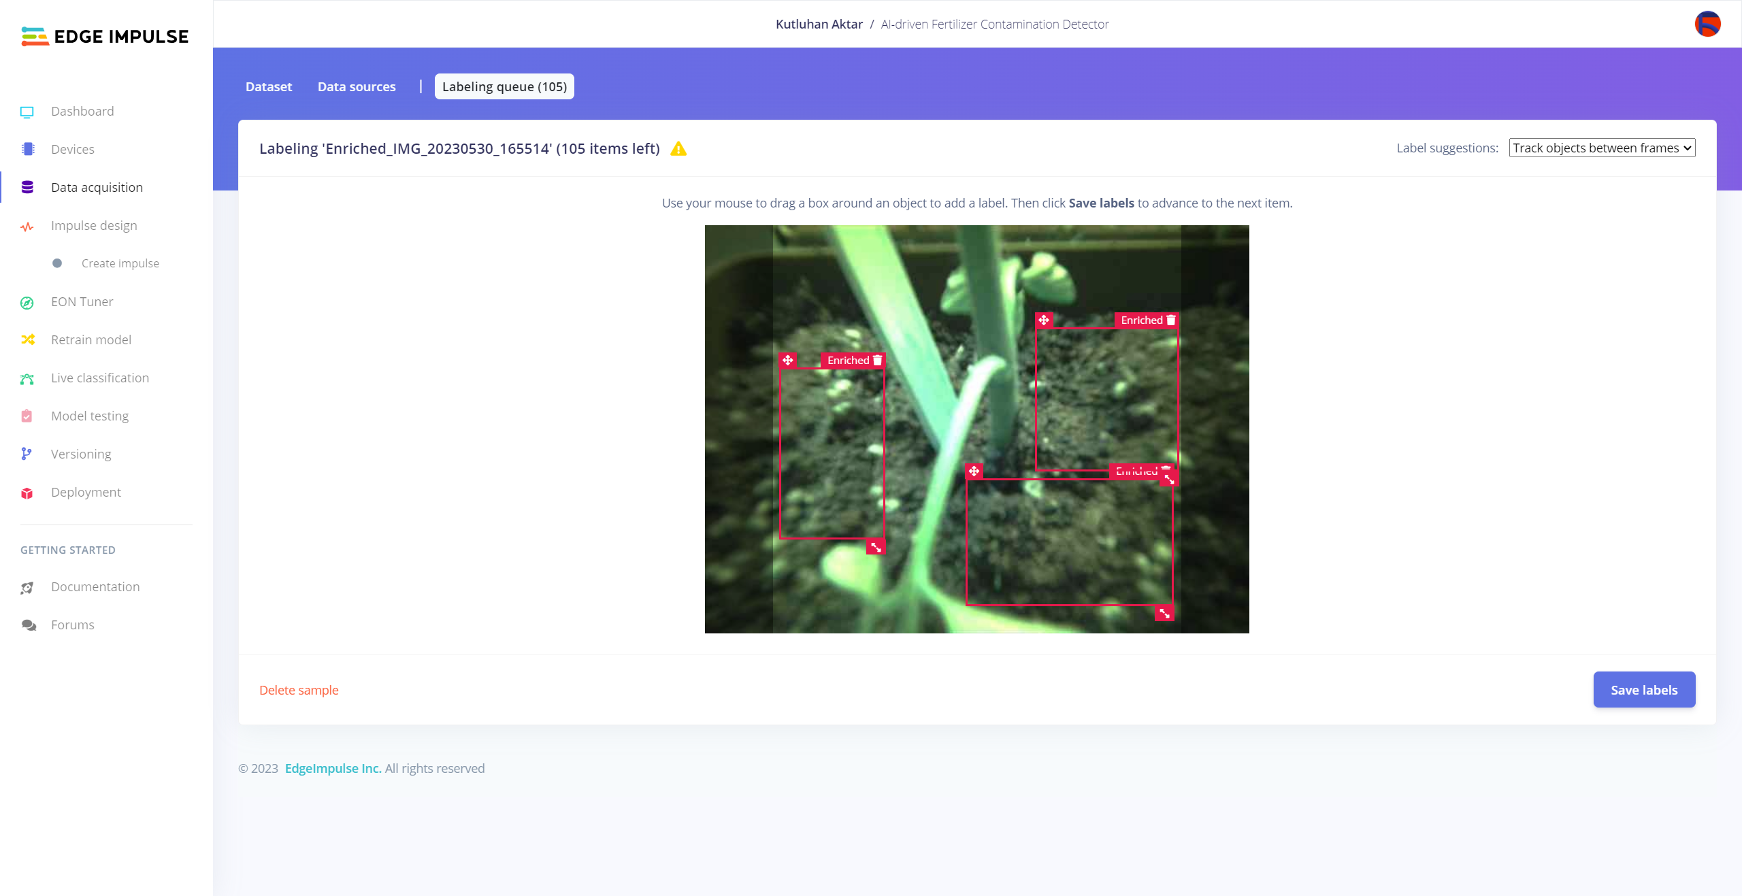Click the EON Tuner compass icon
Screen dimensions: 1742x896
coord(27,302)
